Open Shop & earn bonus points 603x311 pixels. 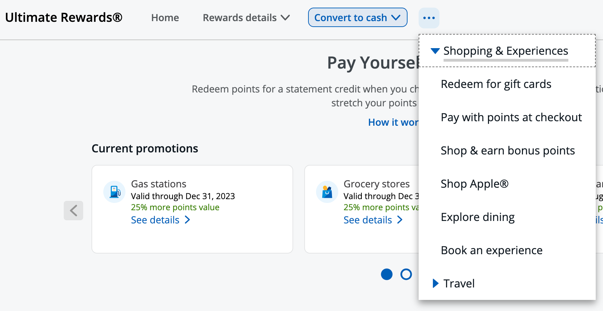[x=508, y=151]
